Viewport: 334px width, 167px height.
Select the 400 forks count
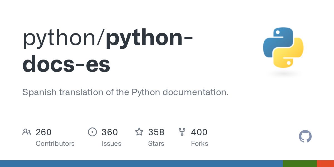pos(199,132)
